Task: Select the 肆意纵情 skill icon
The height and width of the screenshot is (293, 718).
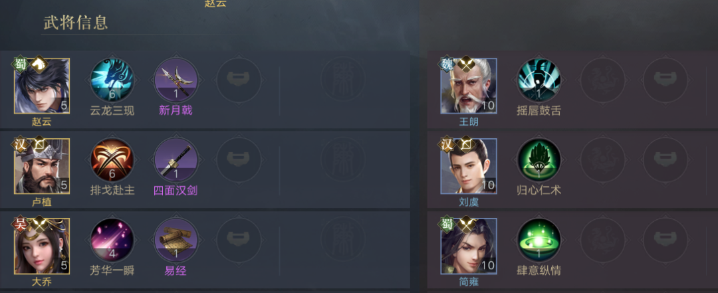Action: click(538, 241)
